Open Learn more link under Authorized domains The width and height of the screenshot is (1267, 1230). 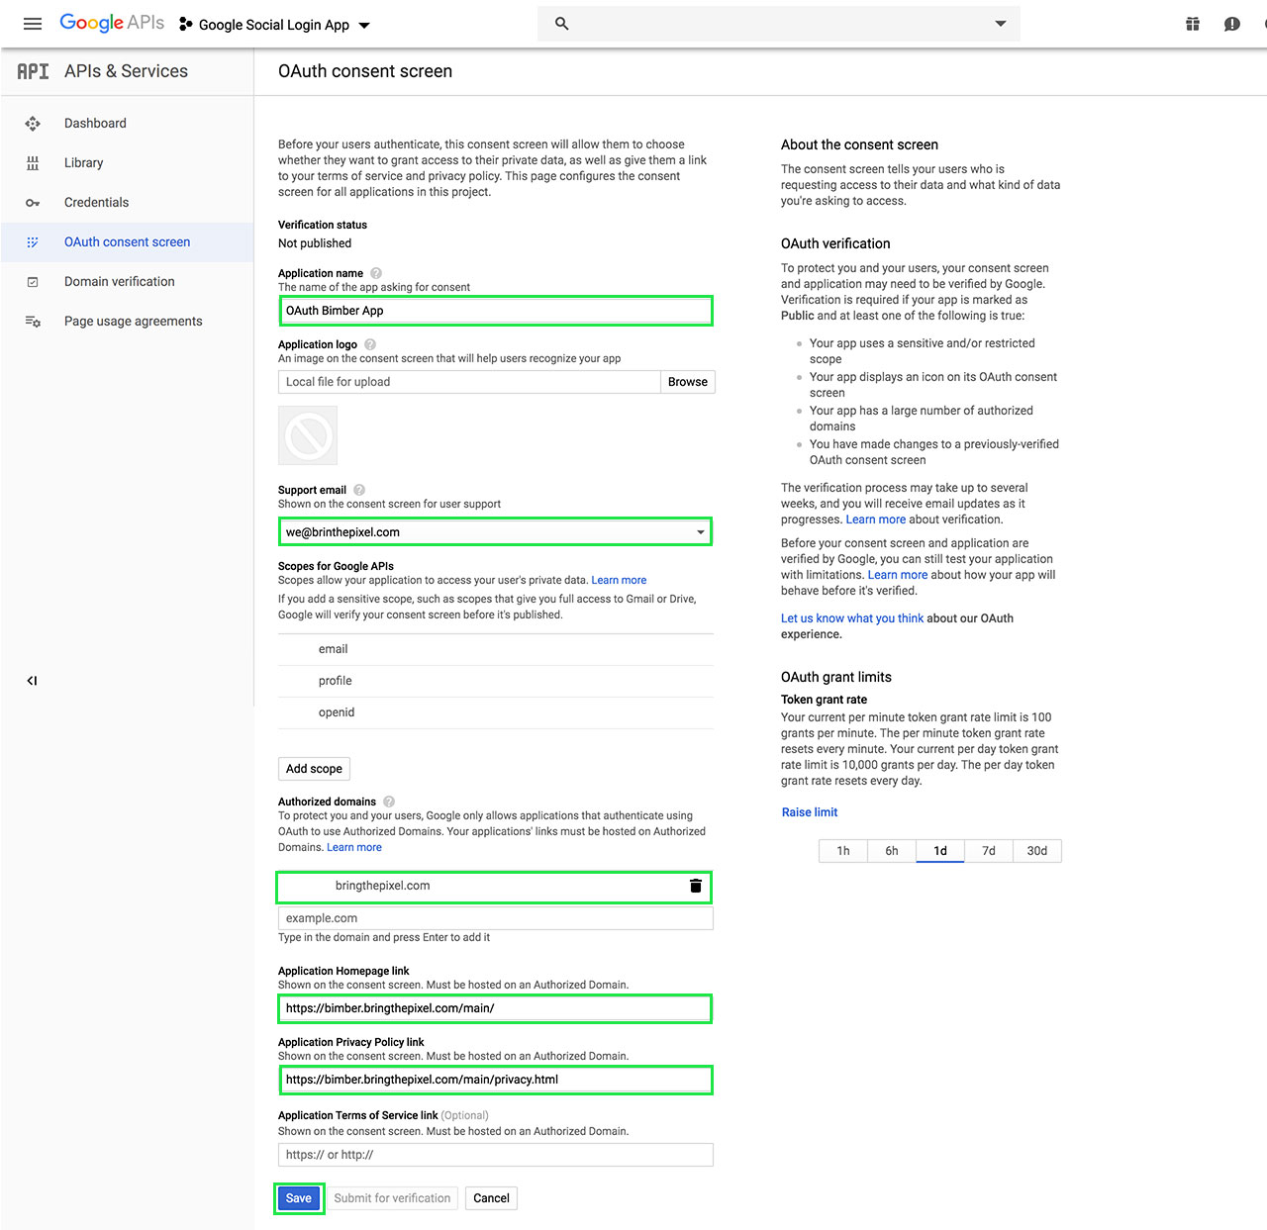354,848
